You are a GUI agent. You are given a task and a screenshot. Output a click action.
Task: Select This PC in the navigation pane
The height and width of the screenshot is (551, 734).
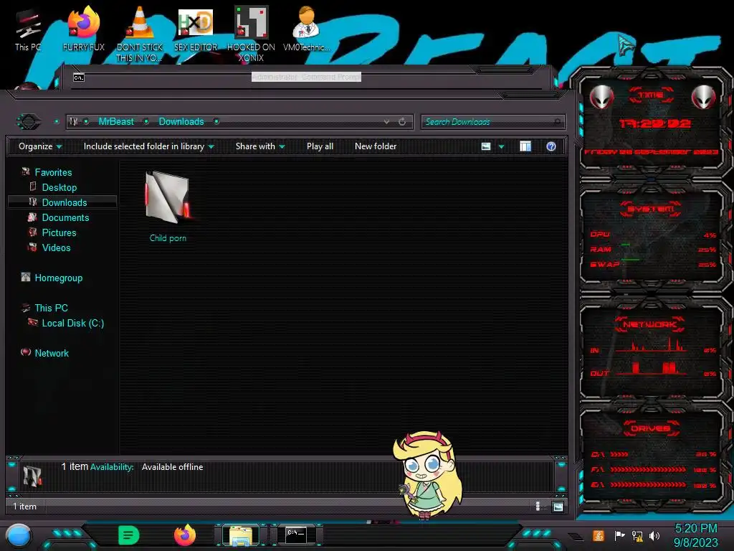pyautogui.click(x=51, y=308)
